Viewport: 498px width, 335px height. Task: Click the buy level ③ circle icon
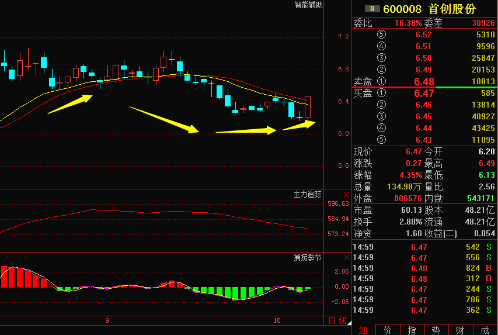[x=382, y=116]
